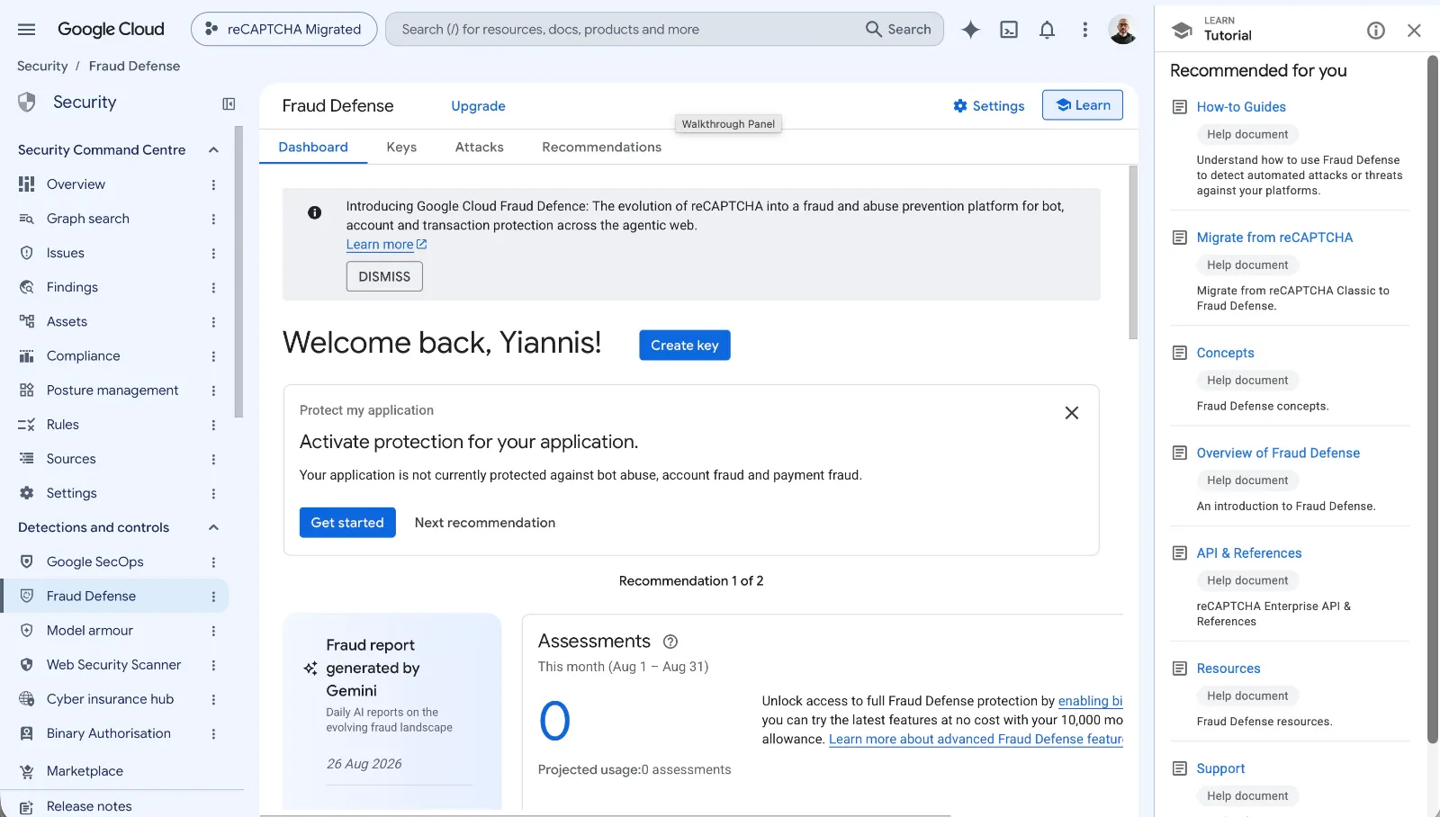Open Migrate from reCAPTCHA guide
1440x817 pixels.
coord(1274,238)
